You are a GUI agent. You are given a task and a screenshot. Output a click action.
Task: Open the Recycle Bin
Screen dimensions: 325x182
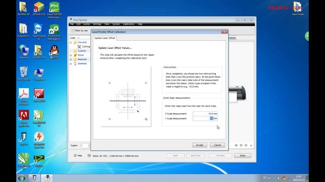click(24, 74)
